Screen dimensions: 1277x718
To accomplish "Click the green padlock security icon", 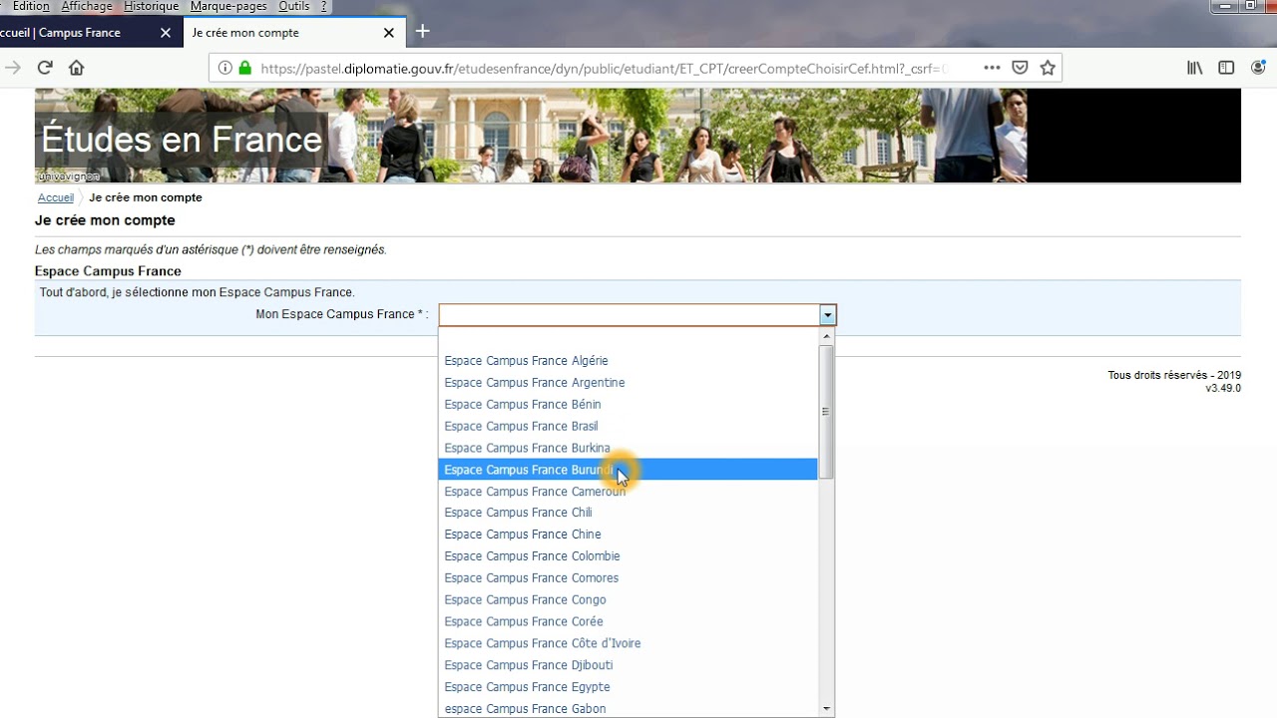I will tap(244, 68).
